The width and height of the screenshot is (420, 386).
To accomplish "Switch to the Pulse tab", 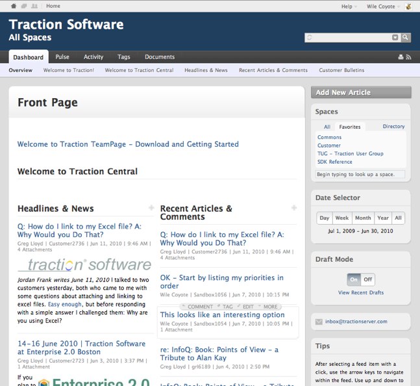I will click(x=62, y=57).
